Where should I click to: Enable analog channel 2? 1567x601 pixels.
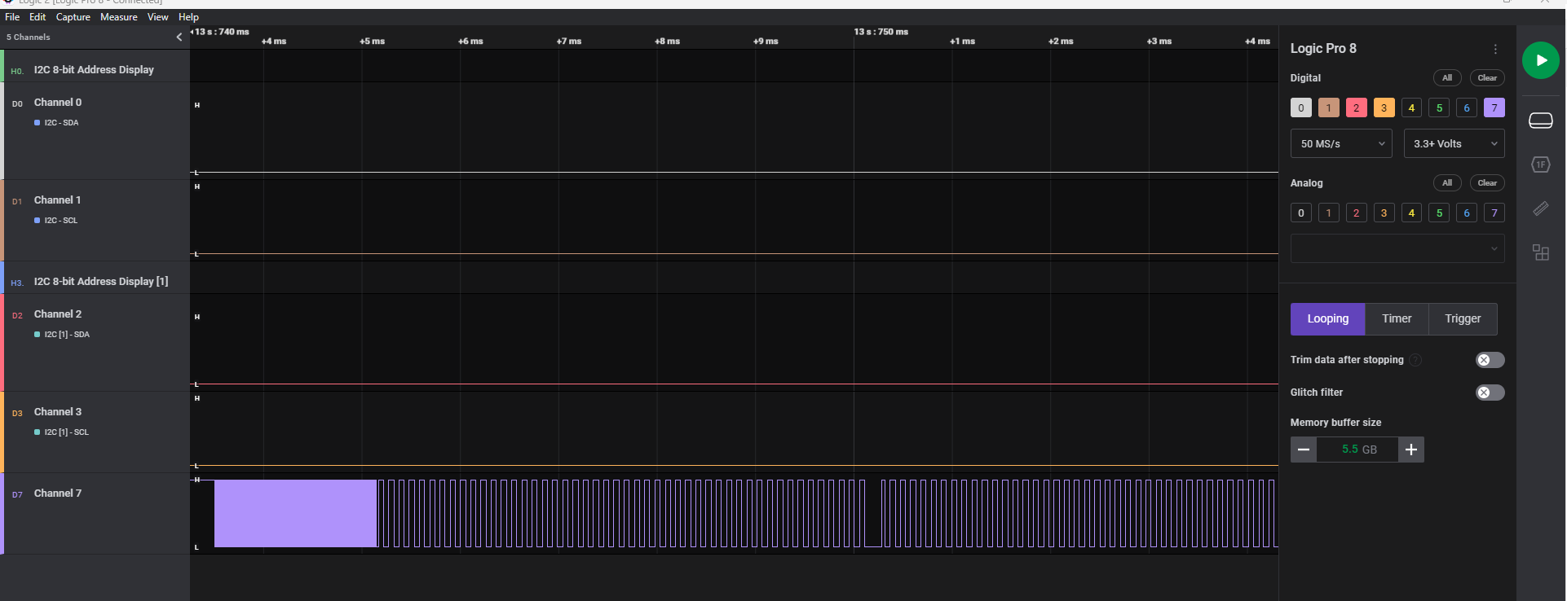tap(1356, 213)
